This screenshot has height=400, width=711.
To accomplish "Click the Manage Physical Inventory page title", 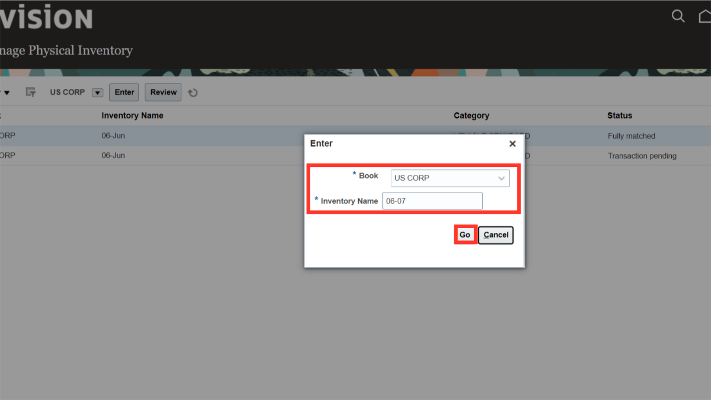I will 66,50.
